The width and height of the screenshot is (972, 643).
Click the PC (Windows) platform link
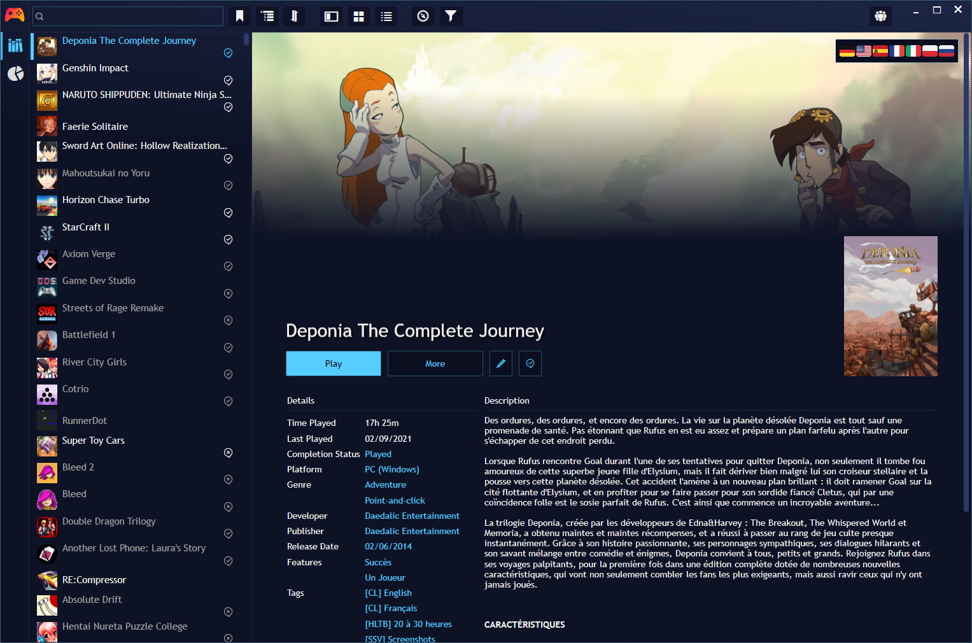(x=392, y=469)
